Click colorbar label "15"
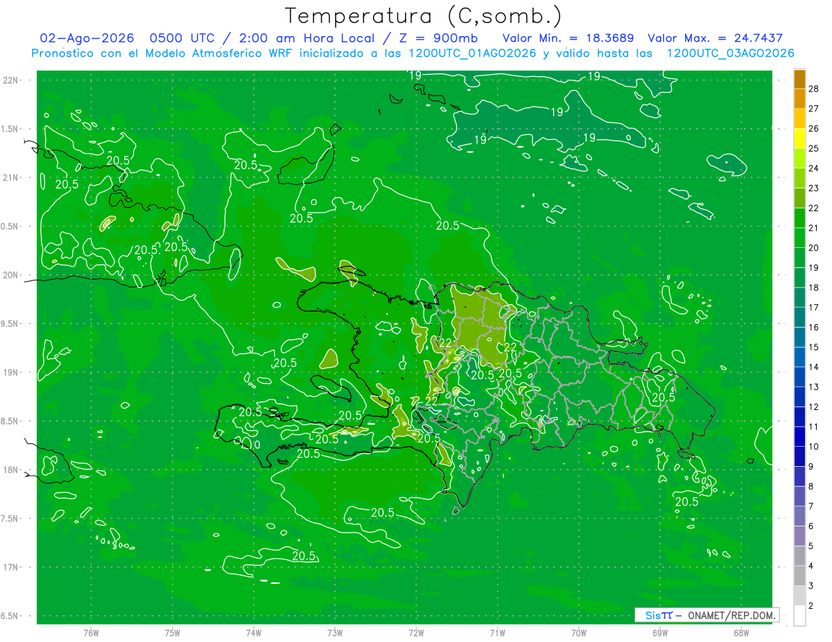832x642 pixels. pos(814,347)
